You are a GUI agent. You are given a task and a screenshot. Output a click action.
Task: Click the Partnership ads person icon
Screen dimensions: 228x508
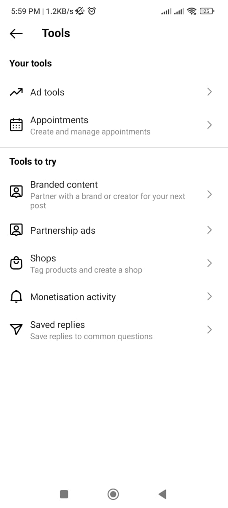(16, 230)
